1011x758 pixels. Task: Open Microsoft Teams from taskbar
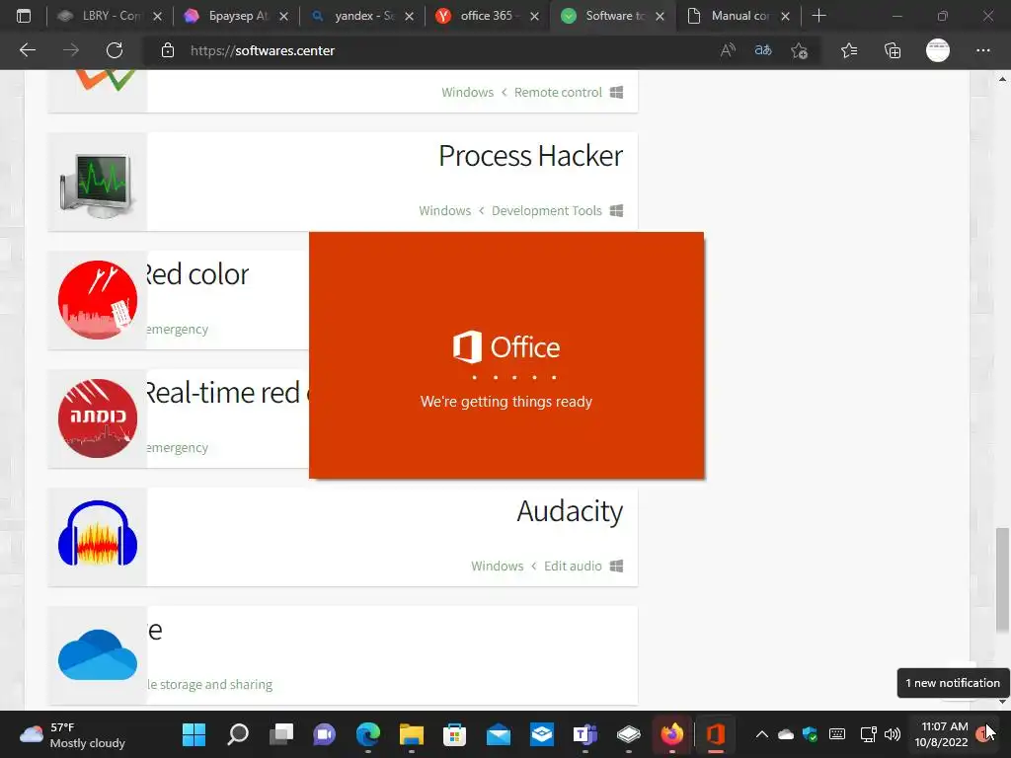click(584, 734)
